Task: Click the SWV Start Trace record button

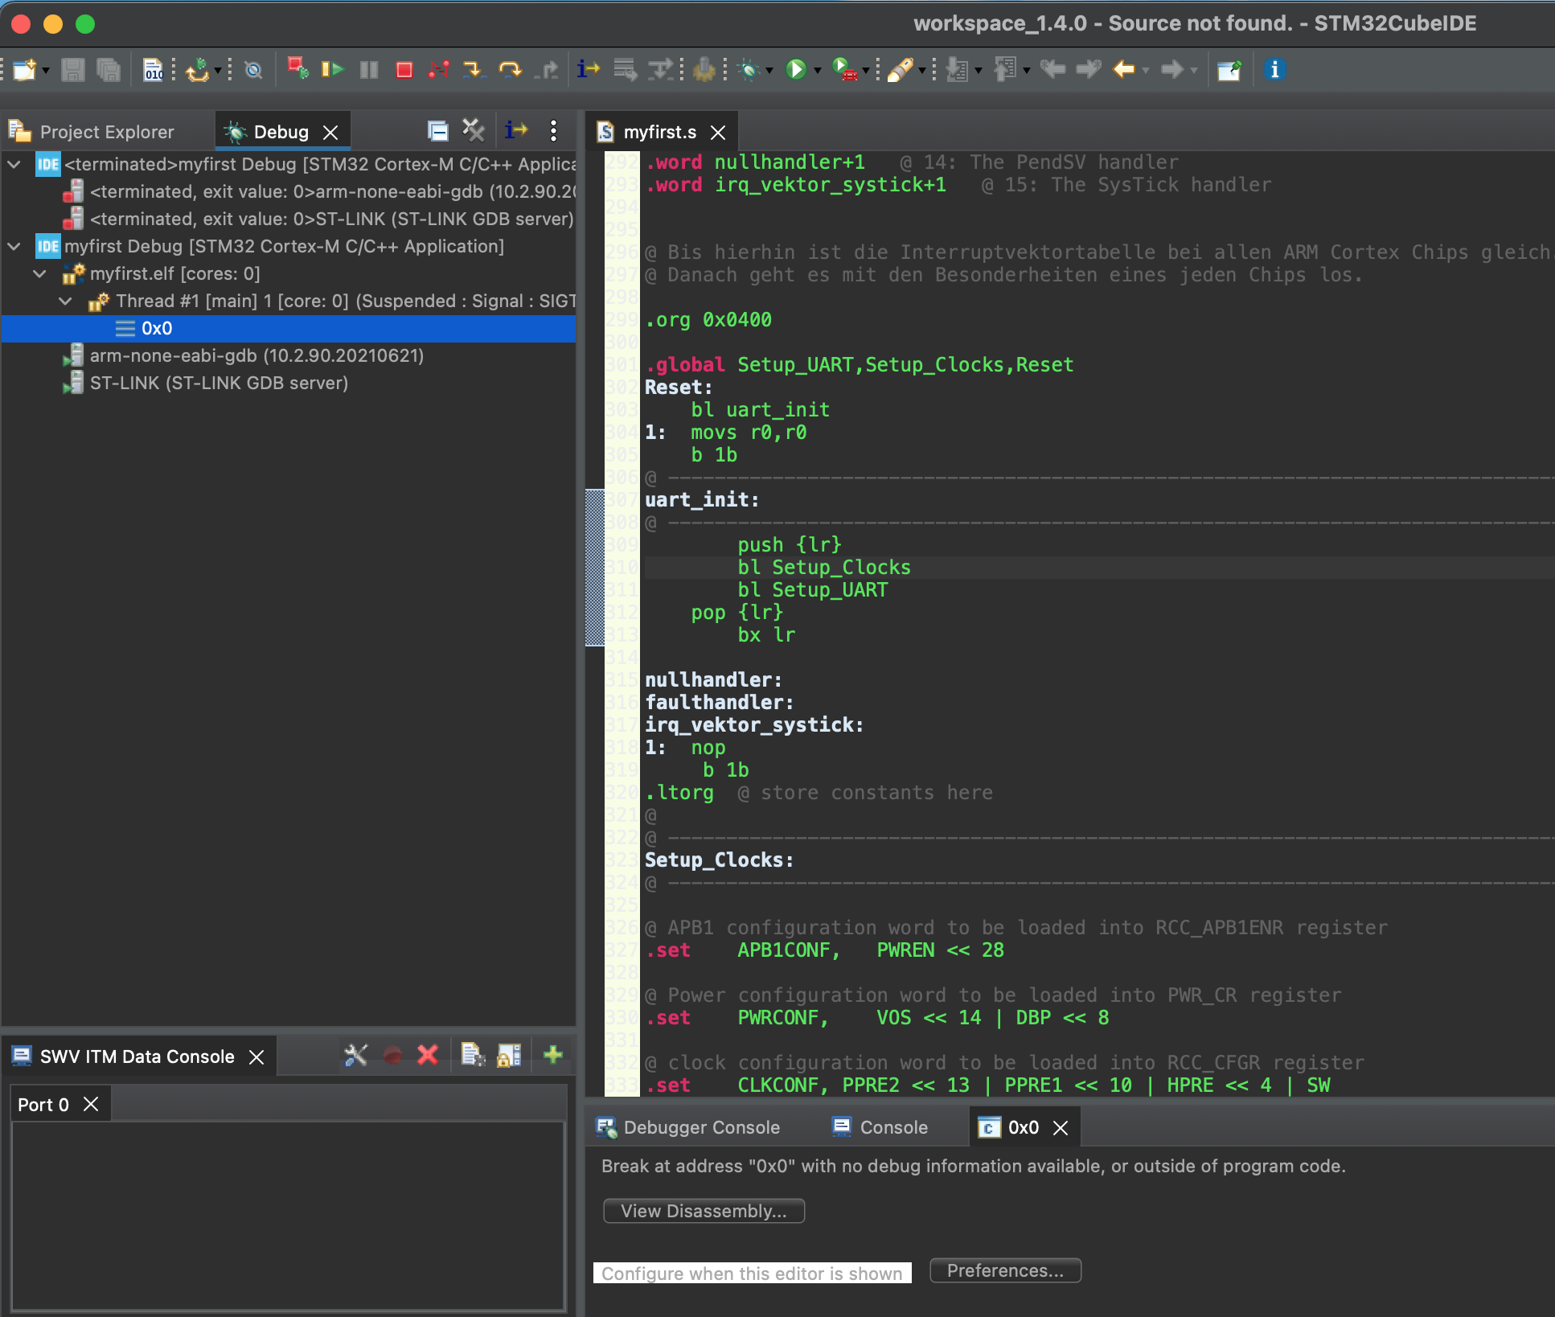Action: coord(392,1055)
